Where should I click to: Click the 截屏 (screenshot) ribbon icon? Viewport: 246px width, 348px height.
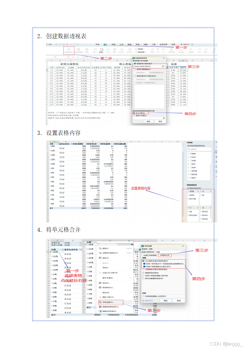[102, 50]
